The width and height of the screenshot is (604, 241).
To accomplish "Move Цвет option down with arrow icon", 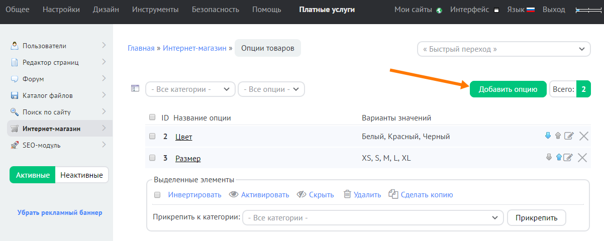I will pyautogui.click(x=548, y=136).
